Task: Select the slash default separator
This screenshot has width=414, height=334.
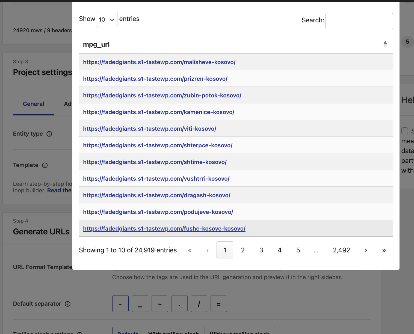Action: (x=199, y=304)
